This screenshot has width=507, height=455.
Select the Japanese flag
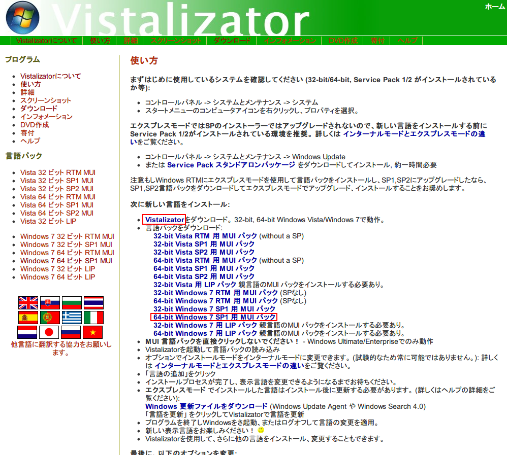(49, 332)
